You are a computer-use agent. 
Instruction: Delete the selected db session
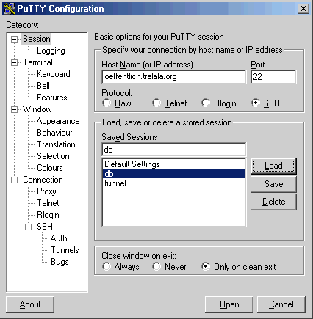273,202
